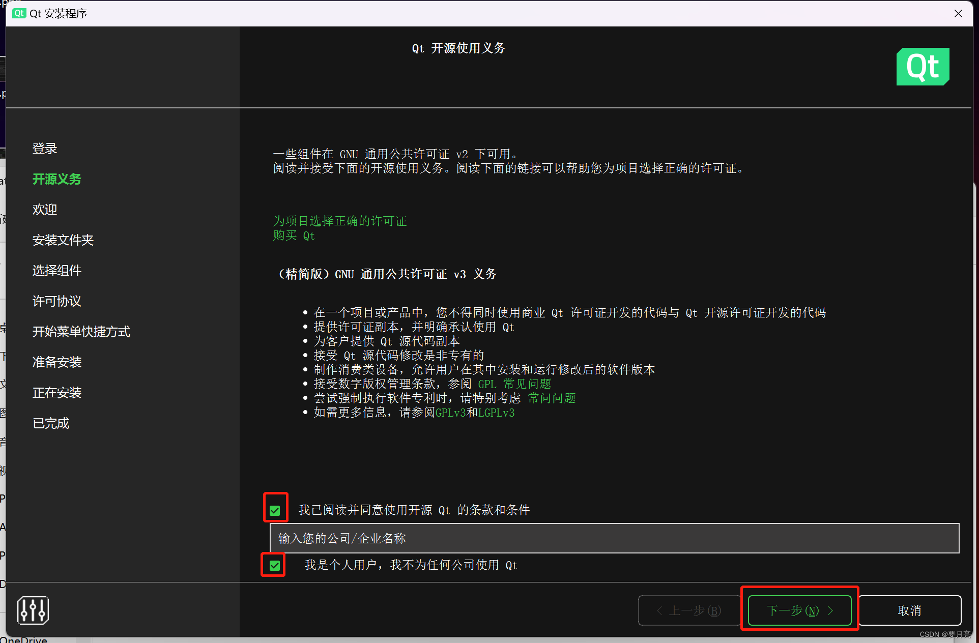Select 许可协议 step in sidebar
Image resolution: width=979 pixels, height=643 pixels.
point(57,301)
